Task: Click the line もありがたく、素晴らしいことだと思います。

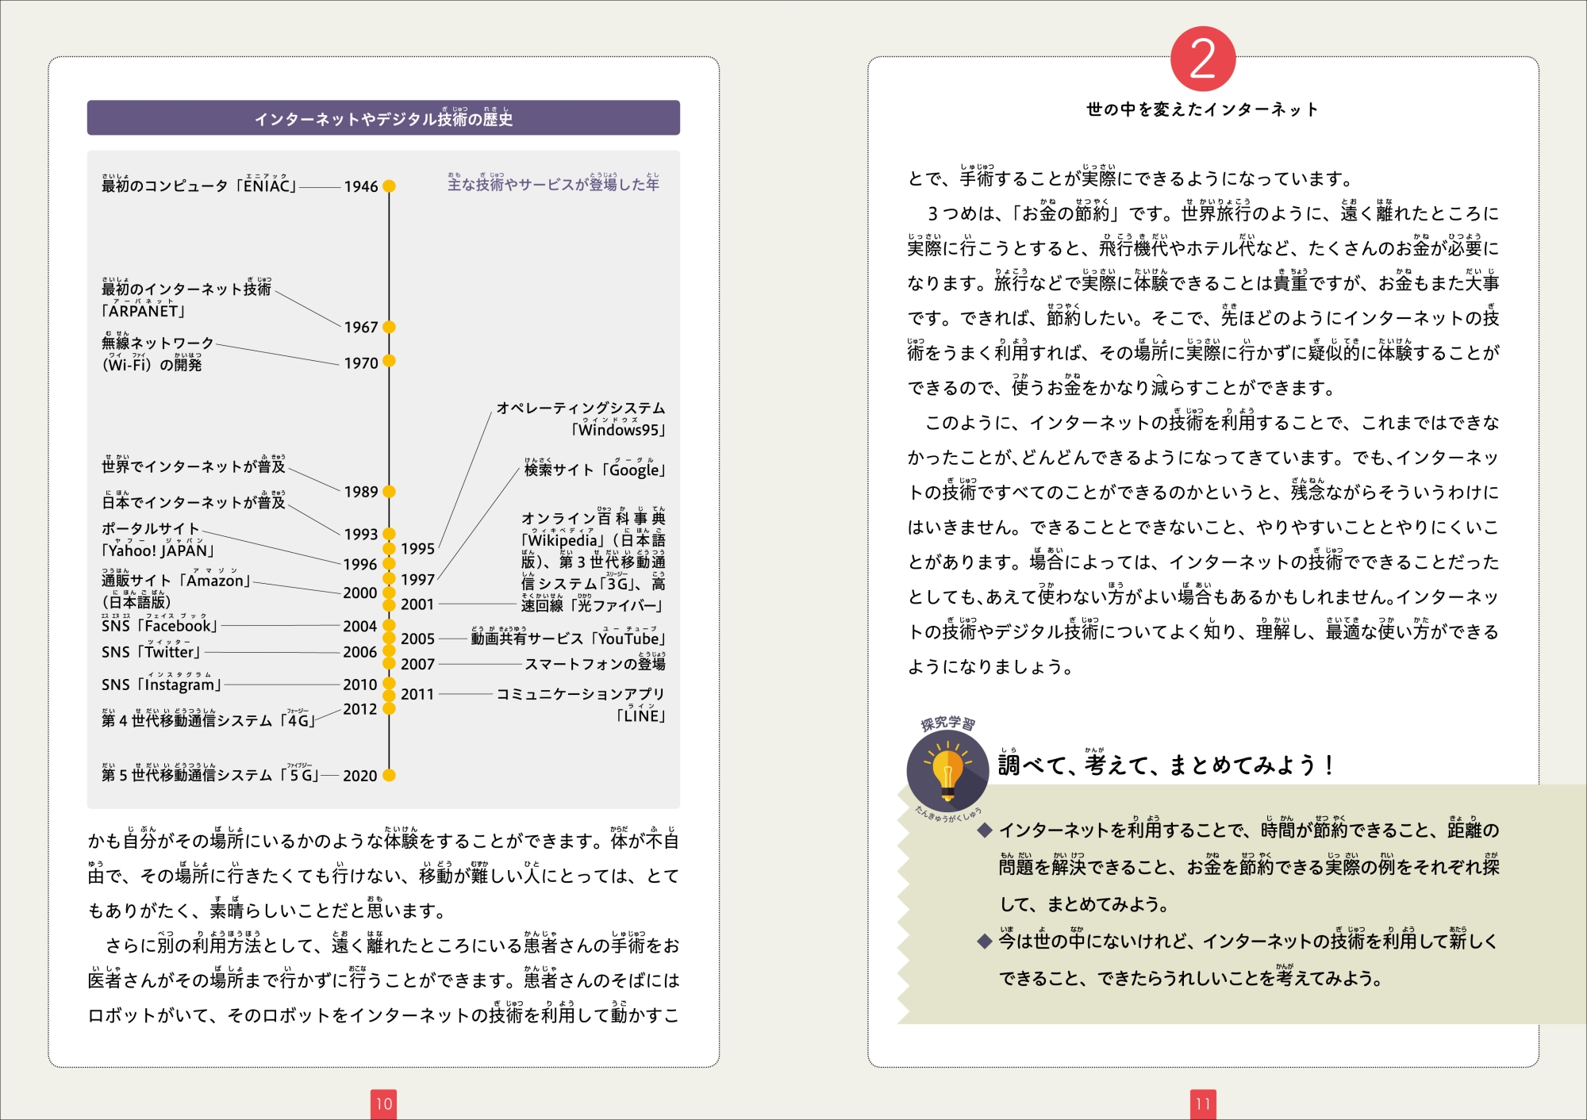Action: [x=267, y=909]
